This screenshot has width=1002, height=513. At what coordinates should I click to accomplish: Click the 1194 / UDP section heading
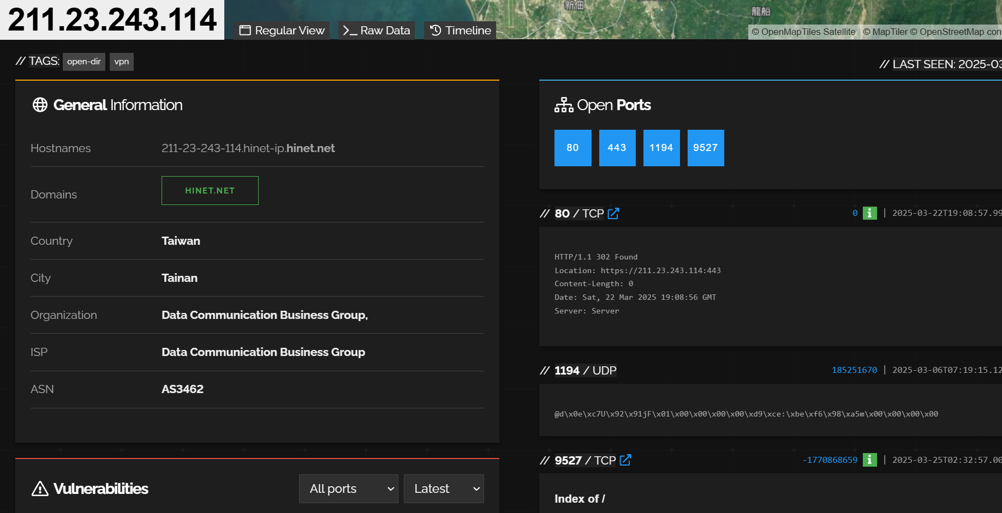tap(586, 371)
